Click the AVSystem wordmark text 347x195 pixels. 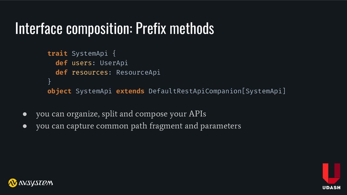tap(36, 183)
